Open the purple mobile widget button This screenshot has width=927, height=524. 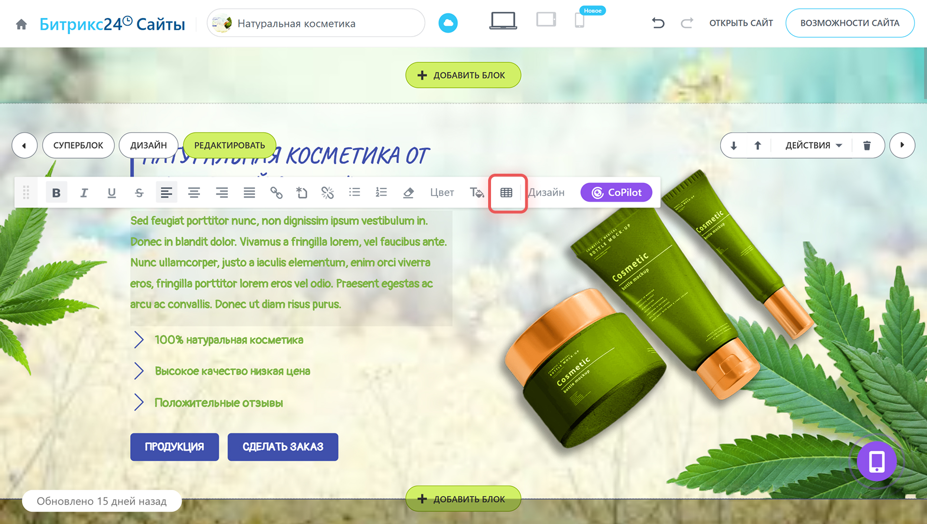(877, 462)
